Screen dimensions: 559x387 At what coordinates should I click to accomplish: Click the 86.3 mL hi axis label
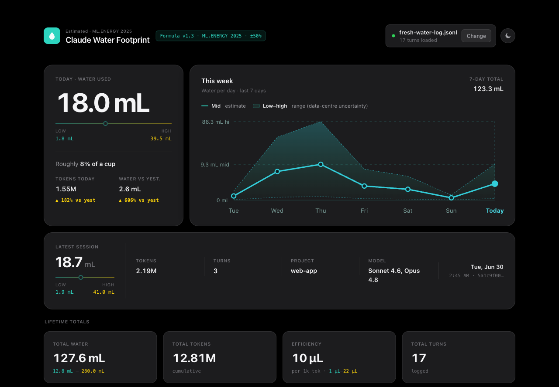(x=215, y=122)
